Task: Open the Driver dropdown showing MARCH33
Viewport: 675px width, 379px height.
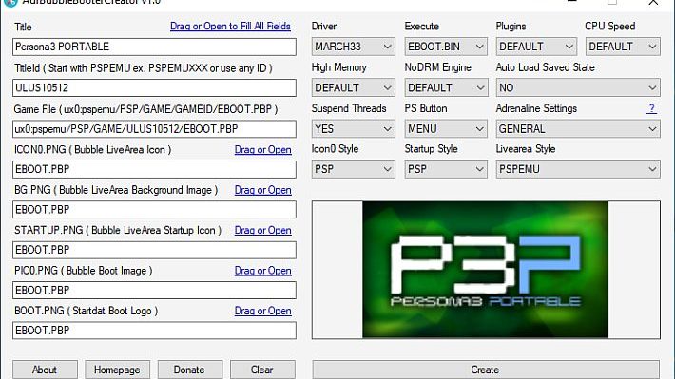Action: (353, 47)
